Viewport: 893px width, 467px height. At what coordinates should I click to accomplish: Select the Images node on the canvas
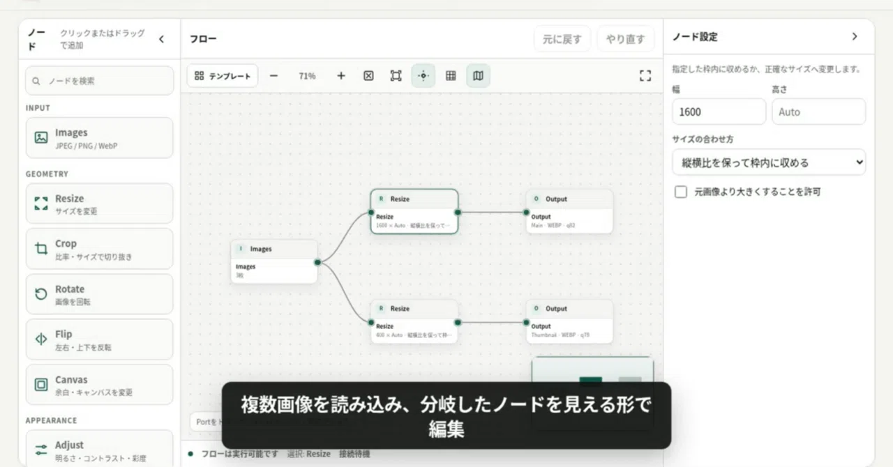[274, 261]
